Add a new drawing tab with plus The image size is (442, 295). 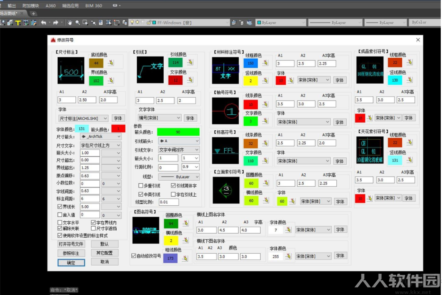[33, 14]
